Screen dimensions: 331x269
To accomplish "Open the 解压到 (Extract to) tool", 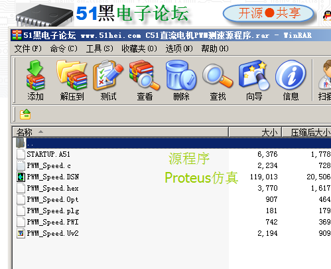I will click(72, 80).
